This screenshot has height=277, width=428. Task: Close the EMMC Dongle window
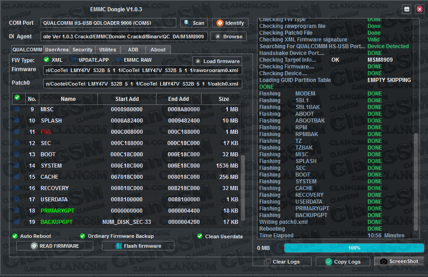[x=419, y=9]
